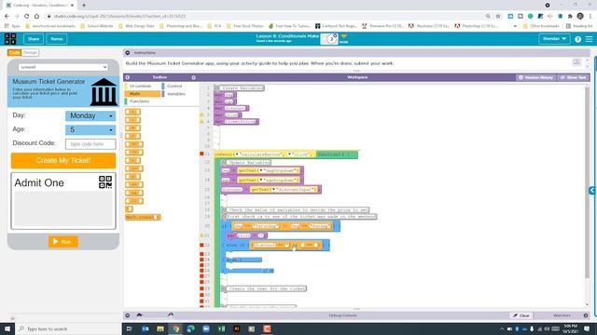
Task: Switch to Code mode tab
Action: (x=14, y=52)
